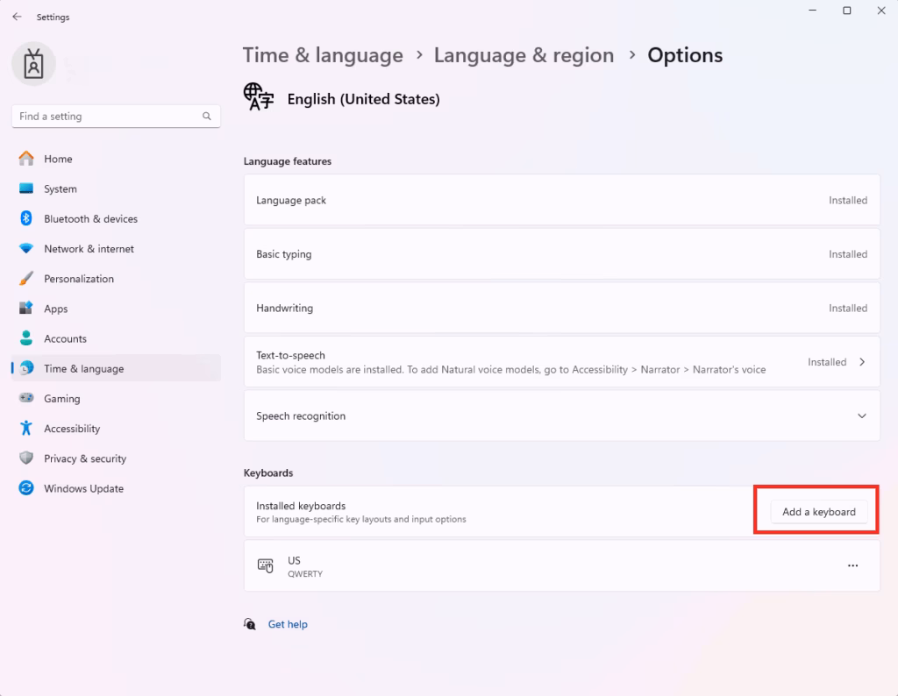Click the System monitor icon

[x=26, y=188]
